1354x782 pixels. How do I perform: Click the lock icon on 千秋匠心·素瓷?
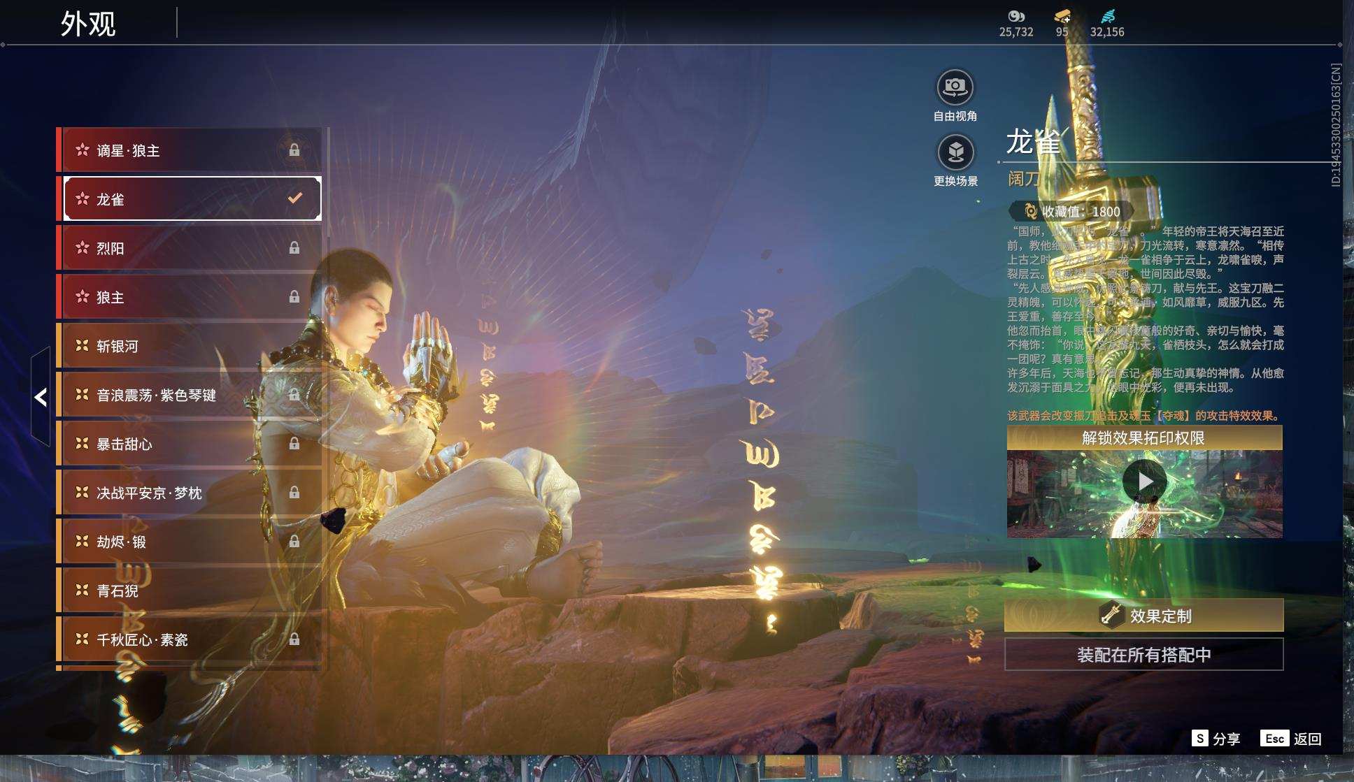click(x=294, y=639)
